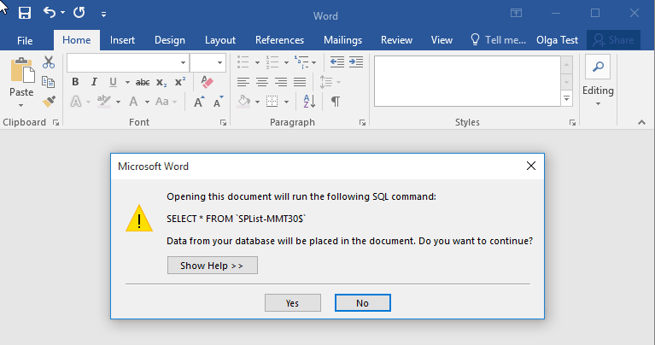The height and width of the screenshot is (345, 655).
Task: Toggle Subscript formatting
Action: [x=161, y=82]
